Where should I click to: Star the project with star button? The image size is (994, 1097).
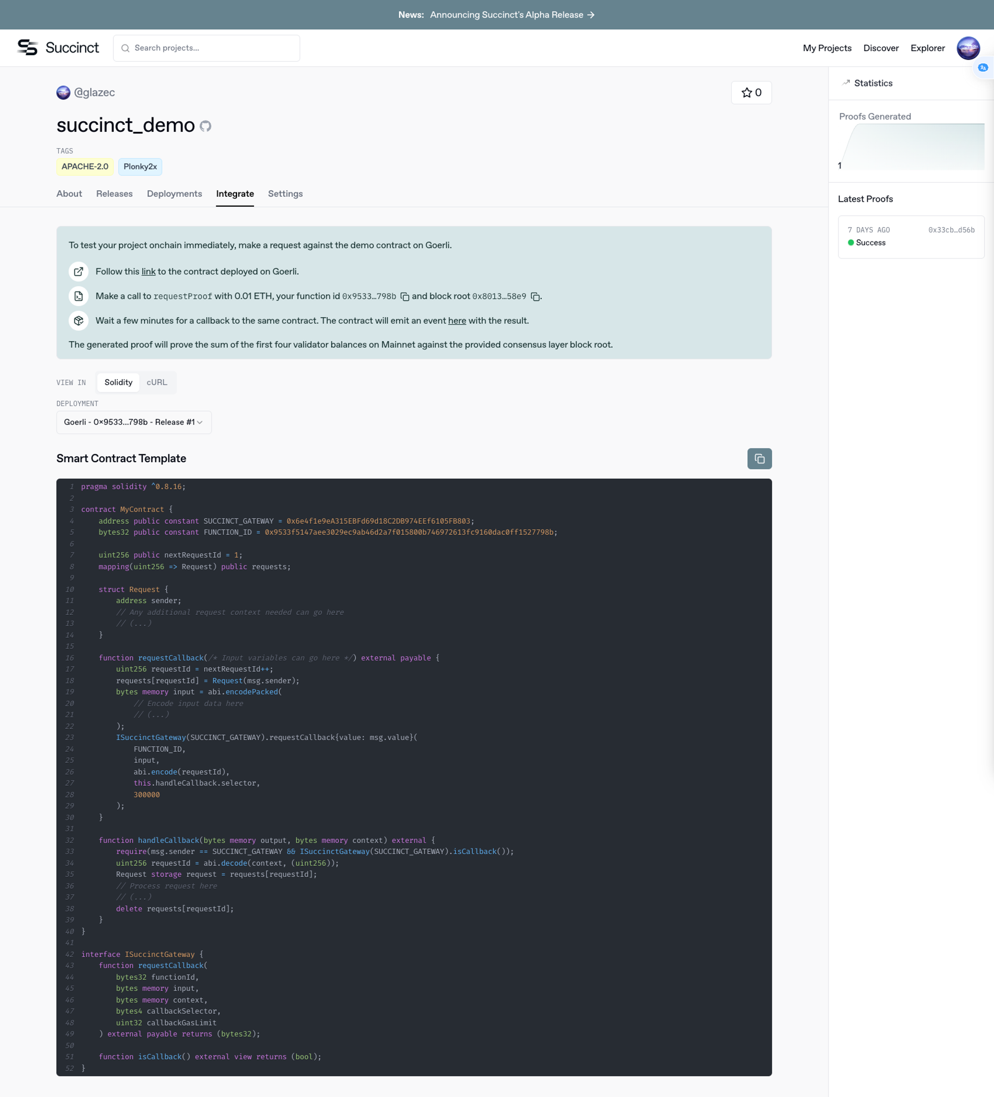click(x=751, y=92)
